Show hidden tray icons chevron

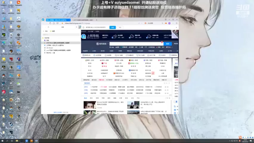230,141
